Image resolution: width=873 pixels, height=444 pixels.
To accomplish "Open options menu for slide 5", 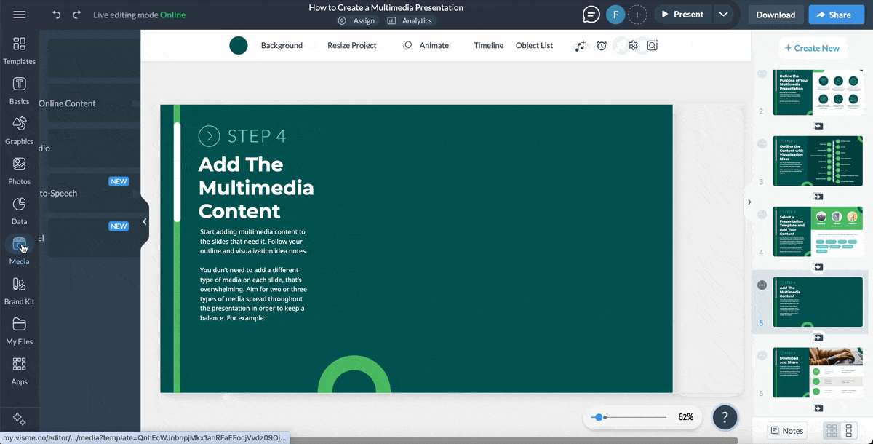I will pyautogui.click(x=762, y=285).
